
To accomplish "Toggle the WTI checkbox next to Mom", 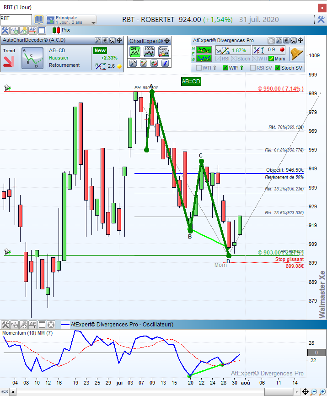I will coord(255,59).
